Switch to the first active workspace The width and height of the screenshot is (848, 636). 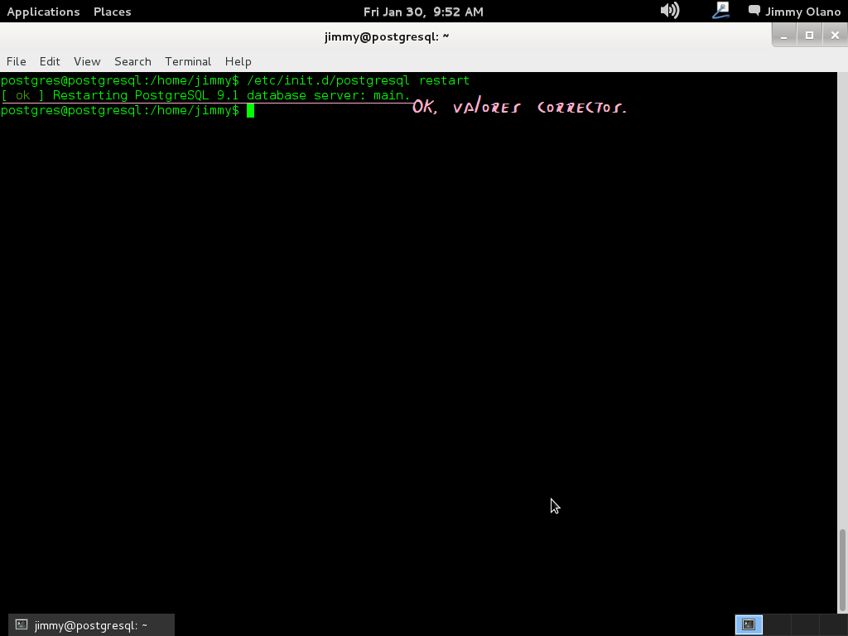click(749, 624)
